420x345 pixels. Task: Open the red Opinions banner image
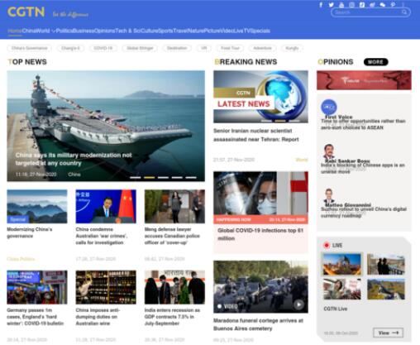click(x=364, y=80)
